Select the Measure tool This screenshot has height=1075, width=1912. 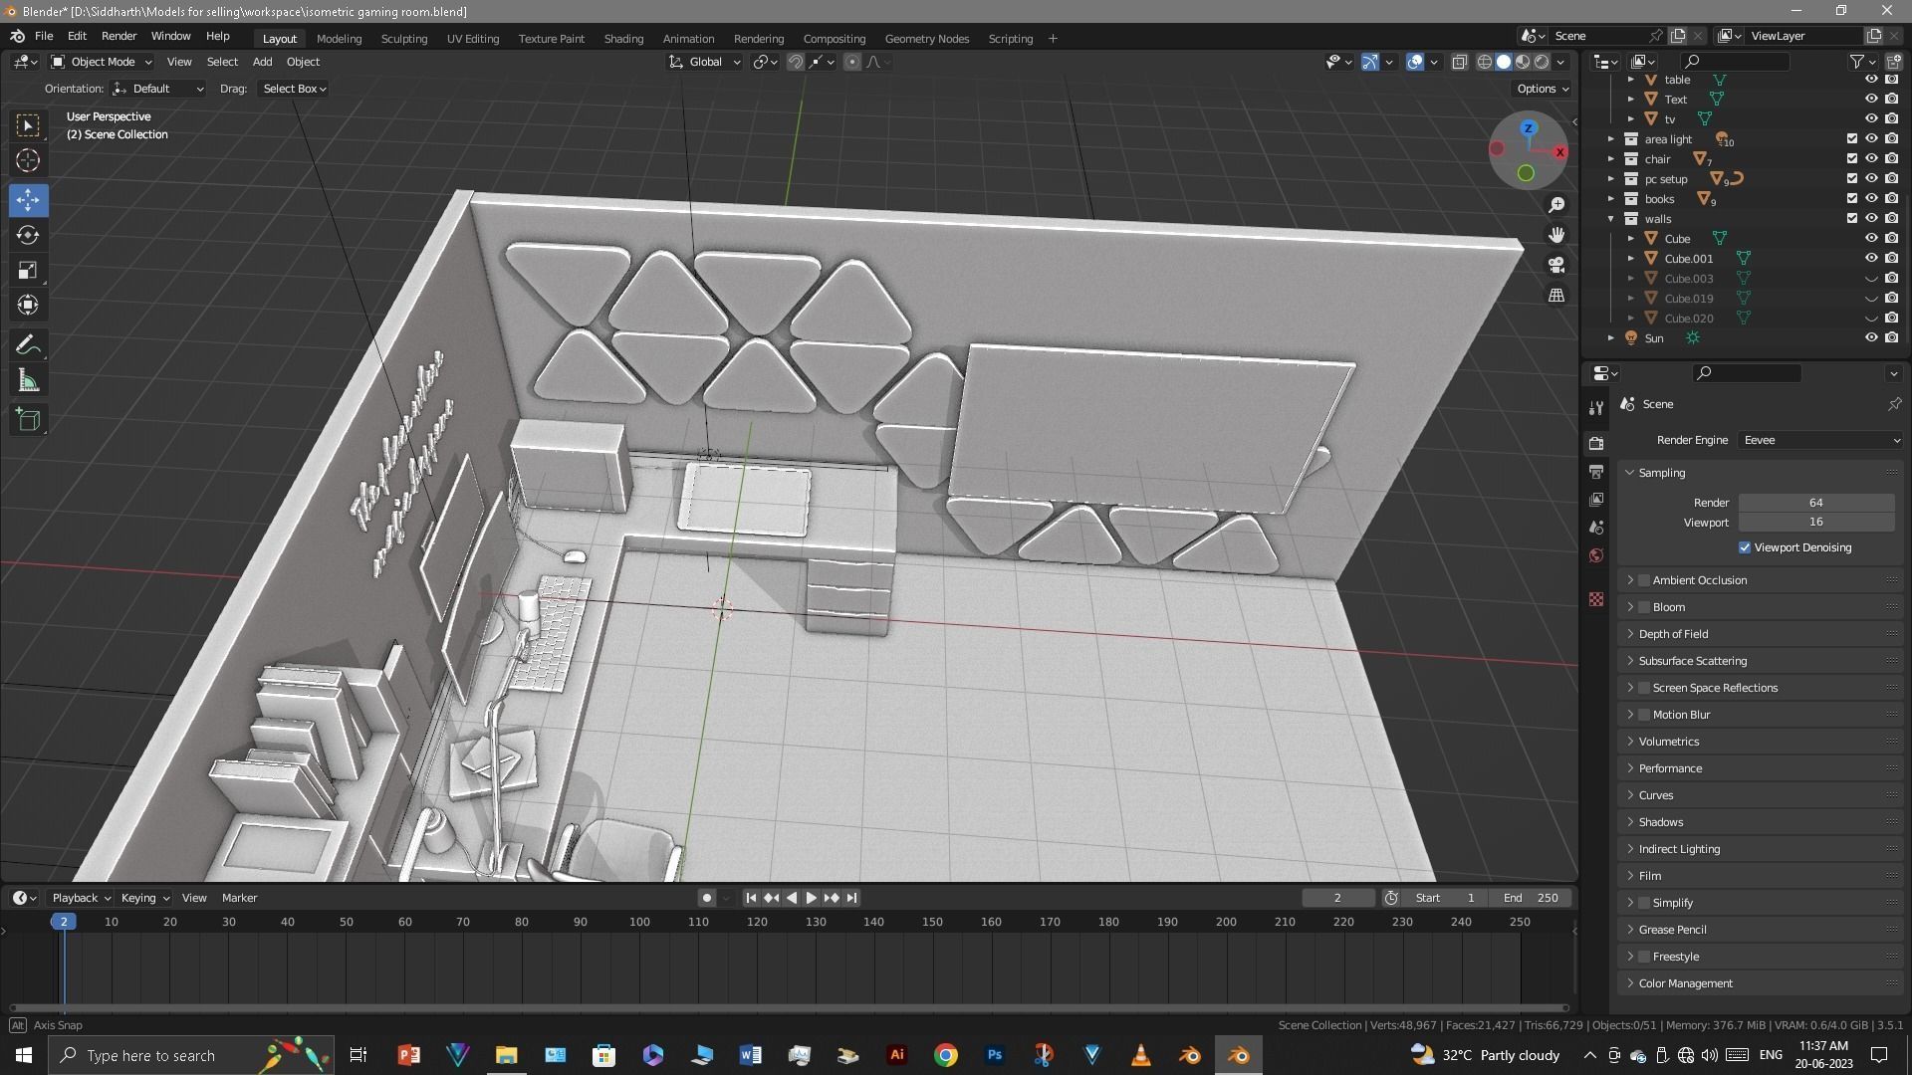(x=28, y=381)
